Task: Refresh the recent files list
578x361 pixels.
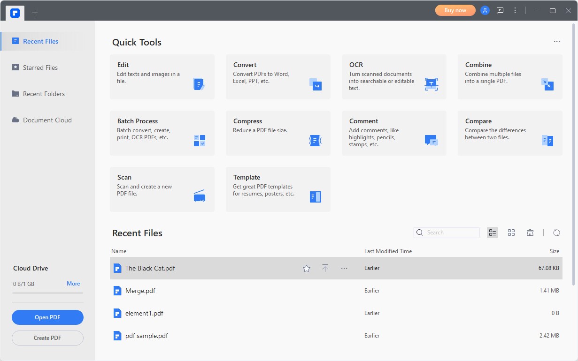Action: click(x=557, y=233)
